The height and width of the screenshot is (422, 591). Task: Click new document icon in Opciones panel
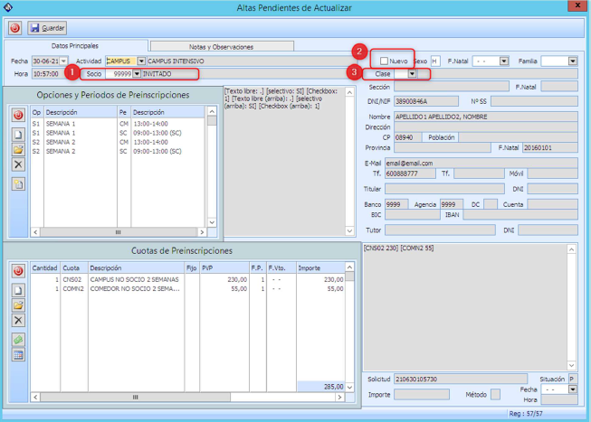(18, 133)
